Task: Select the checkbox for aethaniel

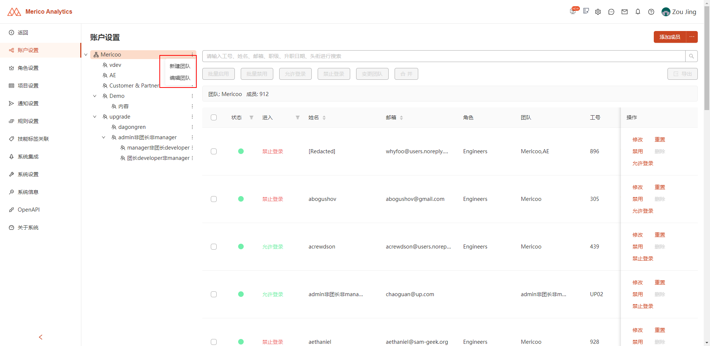Action: tap(214, 342)
